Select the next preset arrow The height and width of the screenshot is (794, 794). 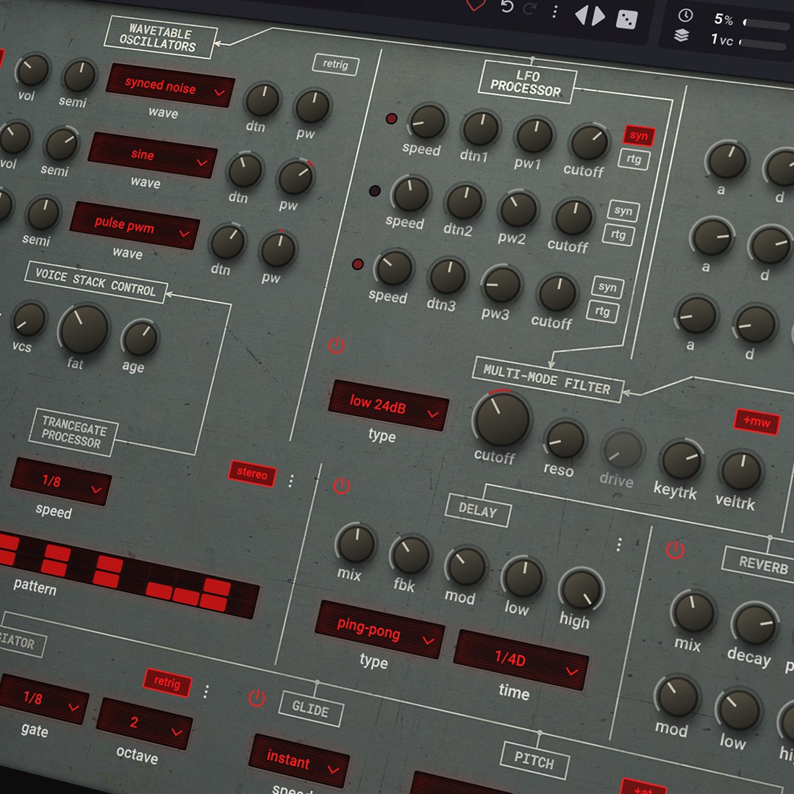pos(599,15)
